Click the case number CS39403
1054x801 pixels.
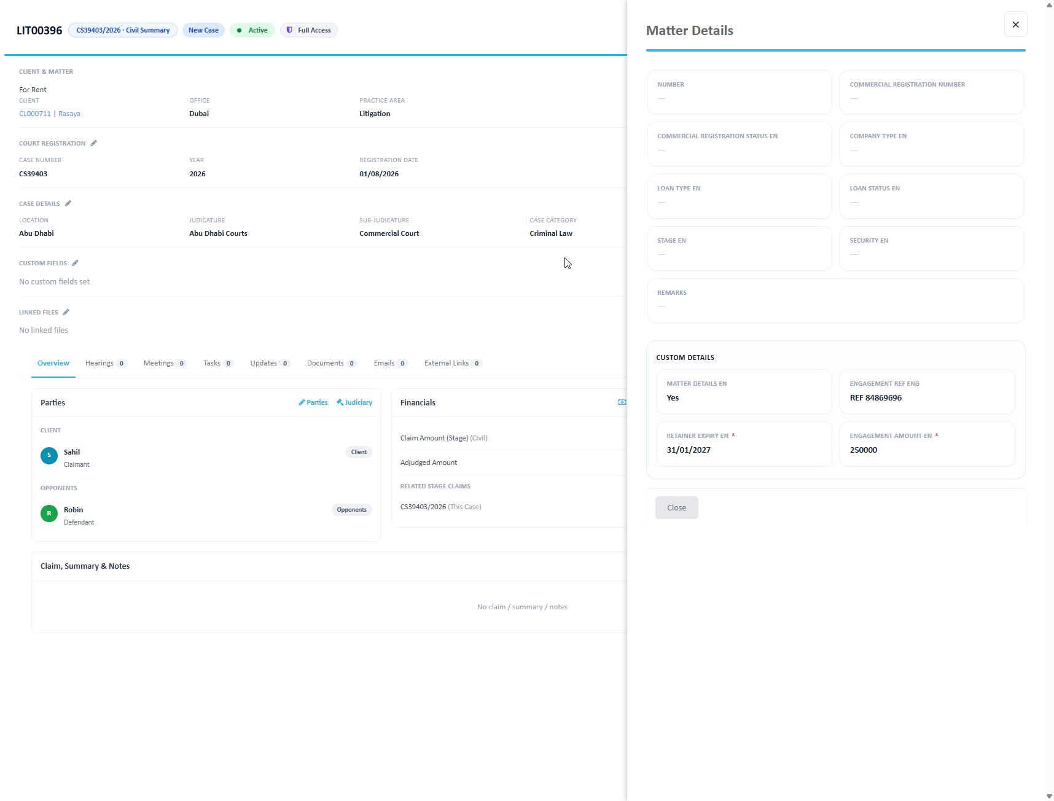pyautogui.click(x=33, y=174)
